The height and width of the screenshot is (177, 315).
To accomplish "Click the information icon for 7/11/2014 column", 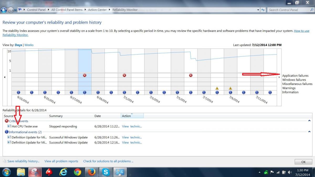I will pos(257,92).
